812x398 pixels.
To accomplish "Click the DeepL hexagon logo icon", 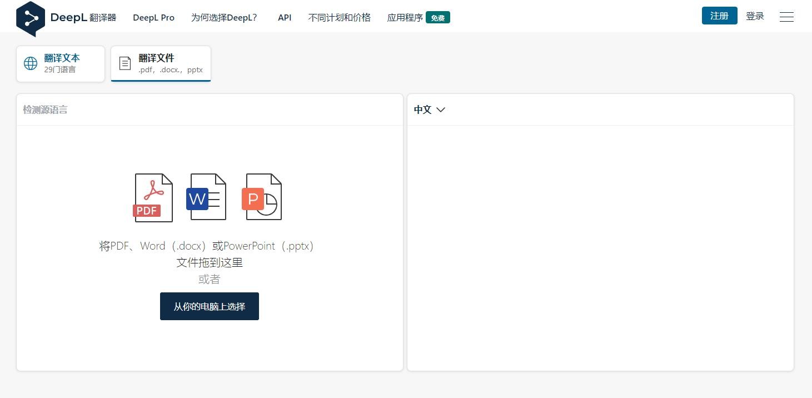I will click(x=31, y=18).
